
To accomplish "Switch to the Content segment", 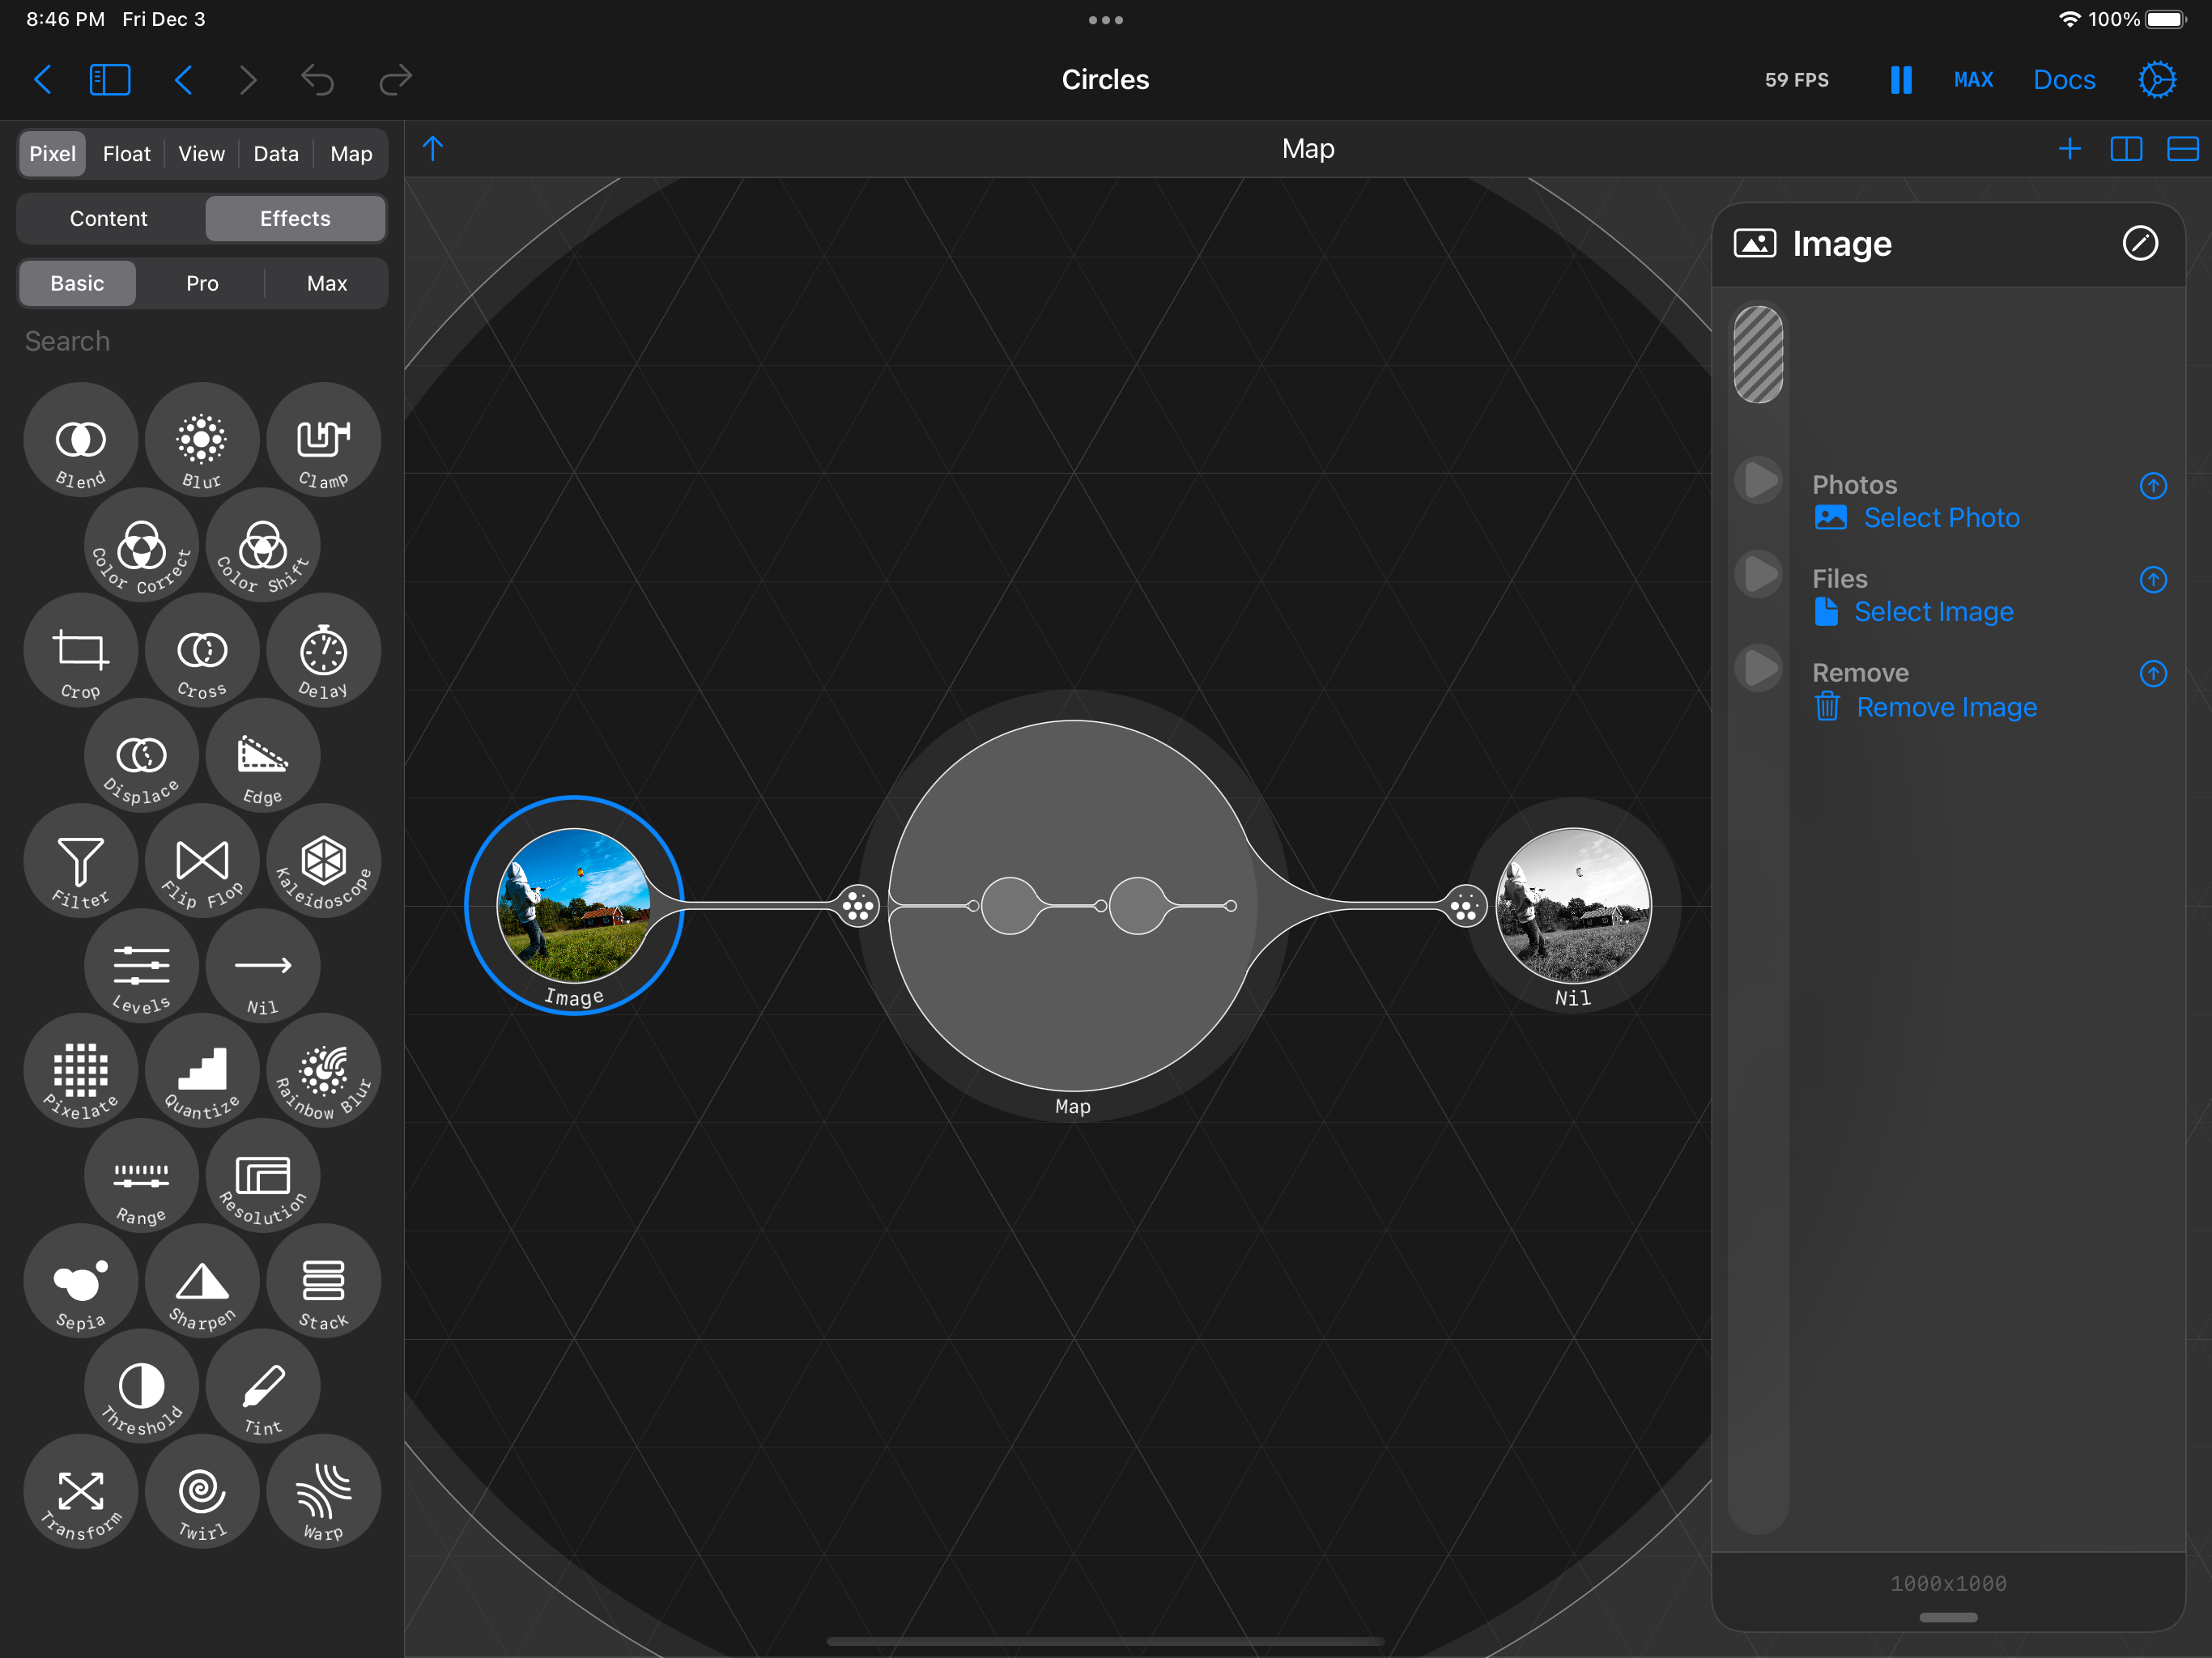I will pos(109,219).
